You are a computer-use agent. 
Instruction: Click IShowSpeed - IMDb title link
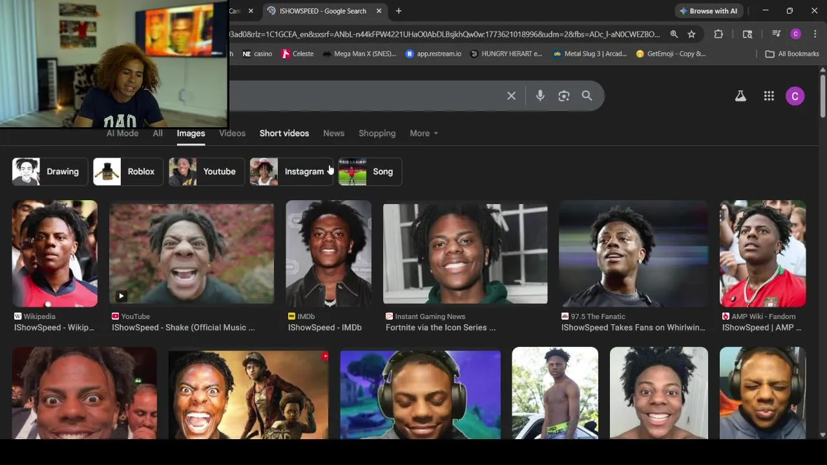pyautogui.click(x=325, y=327)
